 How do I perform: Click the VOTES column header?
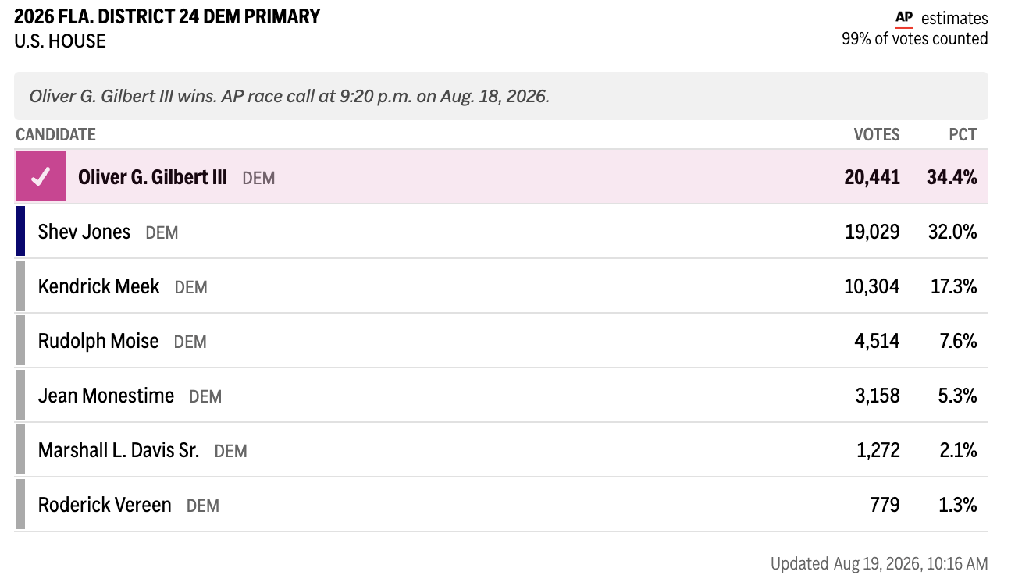(x=877, y=134)
